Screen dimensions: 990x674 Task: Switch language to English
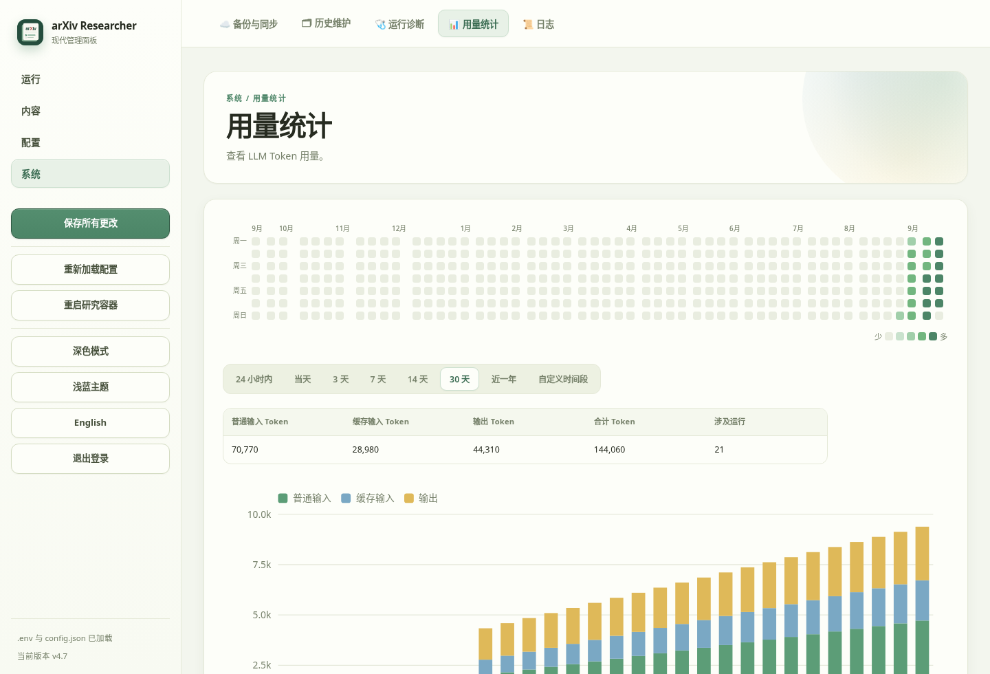pyautogui.click(x=90, y=423)
